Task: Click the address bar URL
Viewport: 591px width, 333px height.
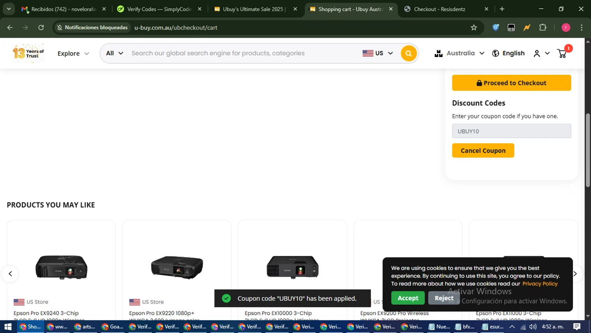Action: (176, 28)
